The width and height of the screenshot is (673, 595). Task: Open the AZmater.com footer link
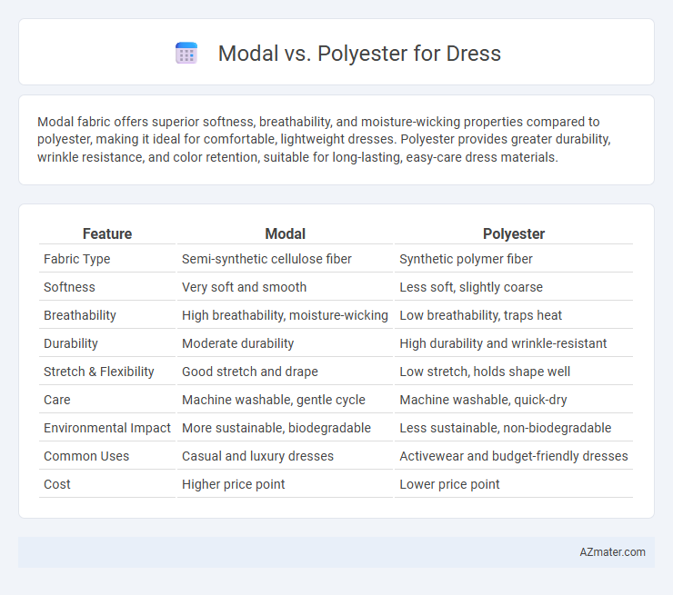click(612, 552)
